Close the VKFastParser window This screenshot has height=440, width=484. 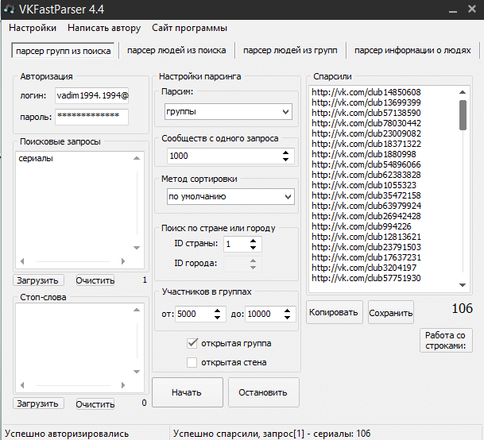point(471,9)
